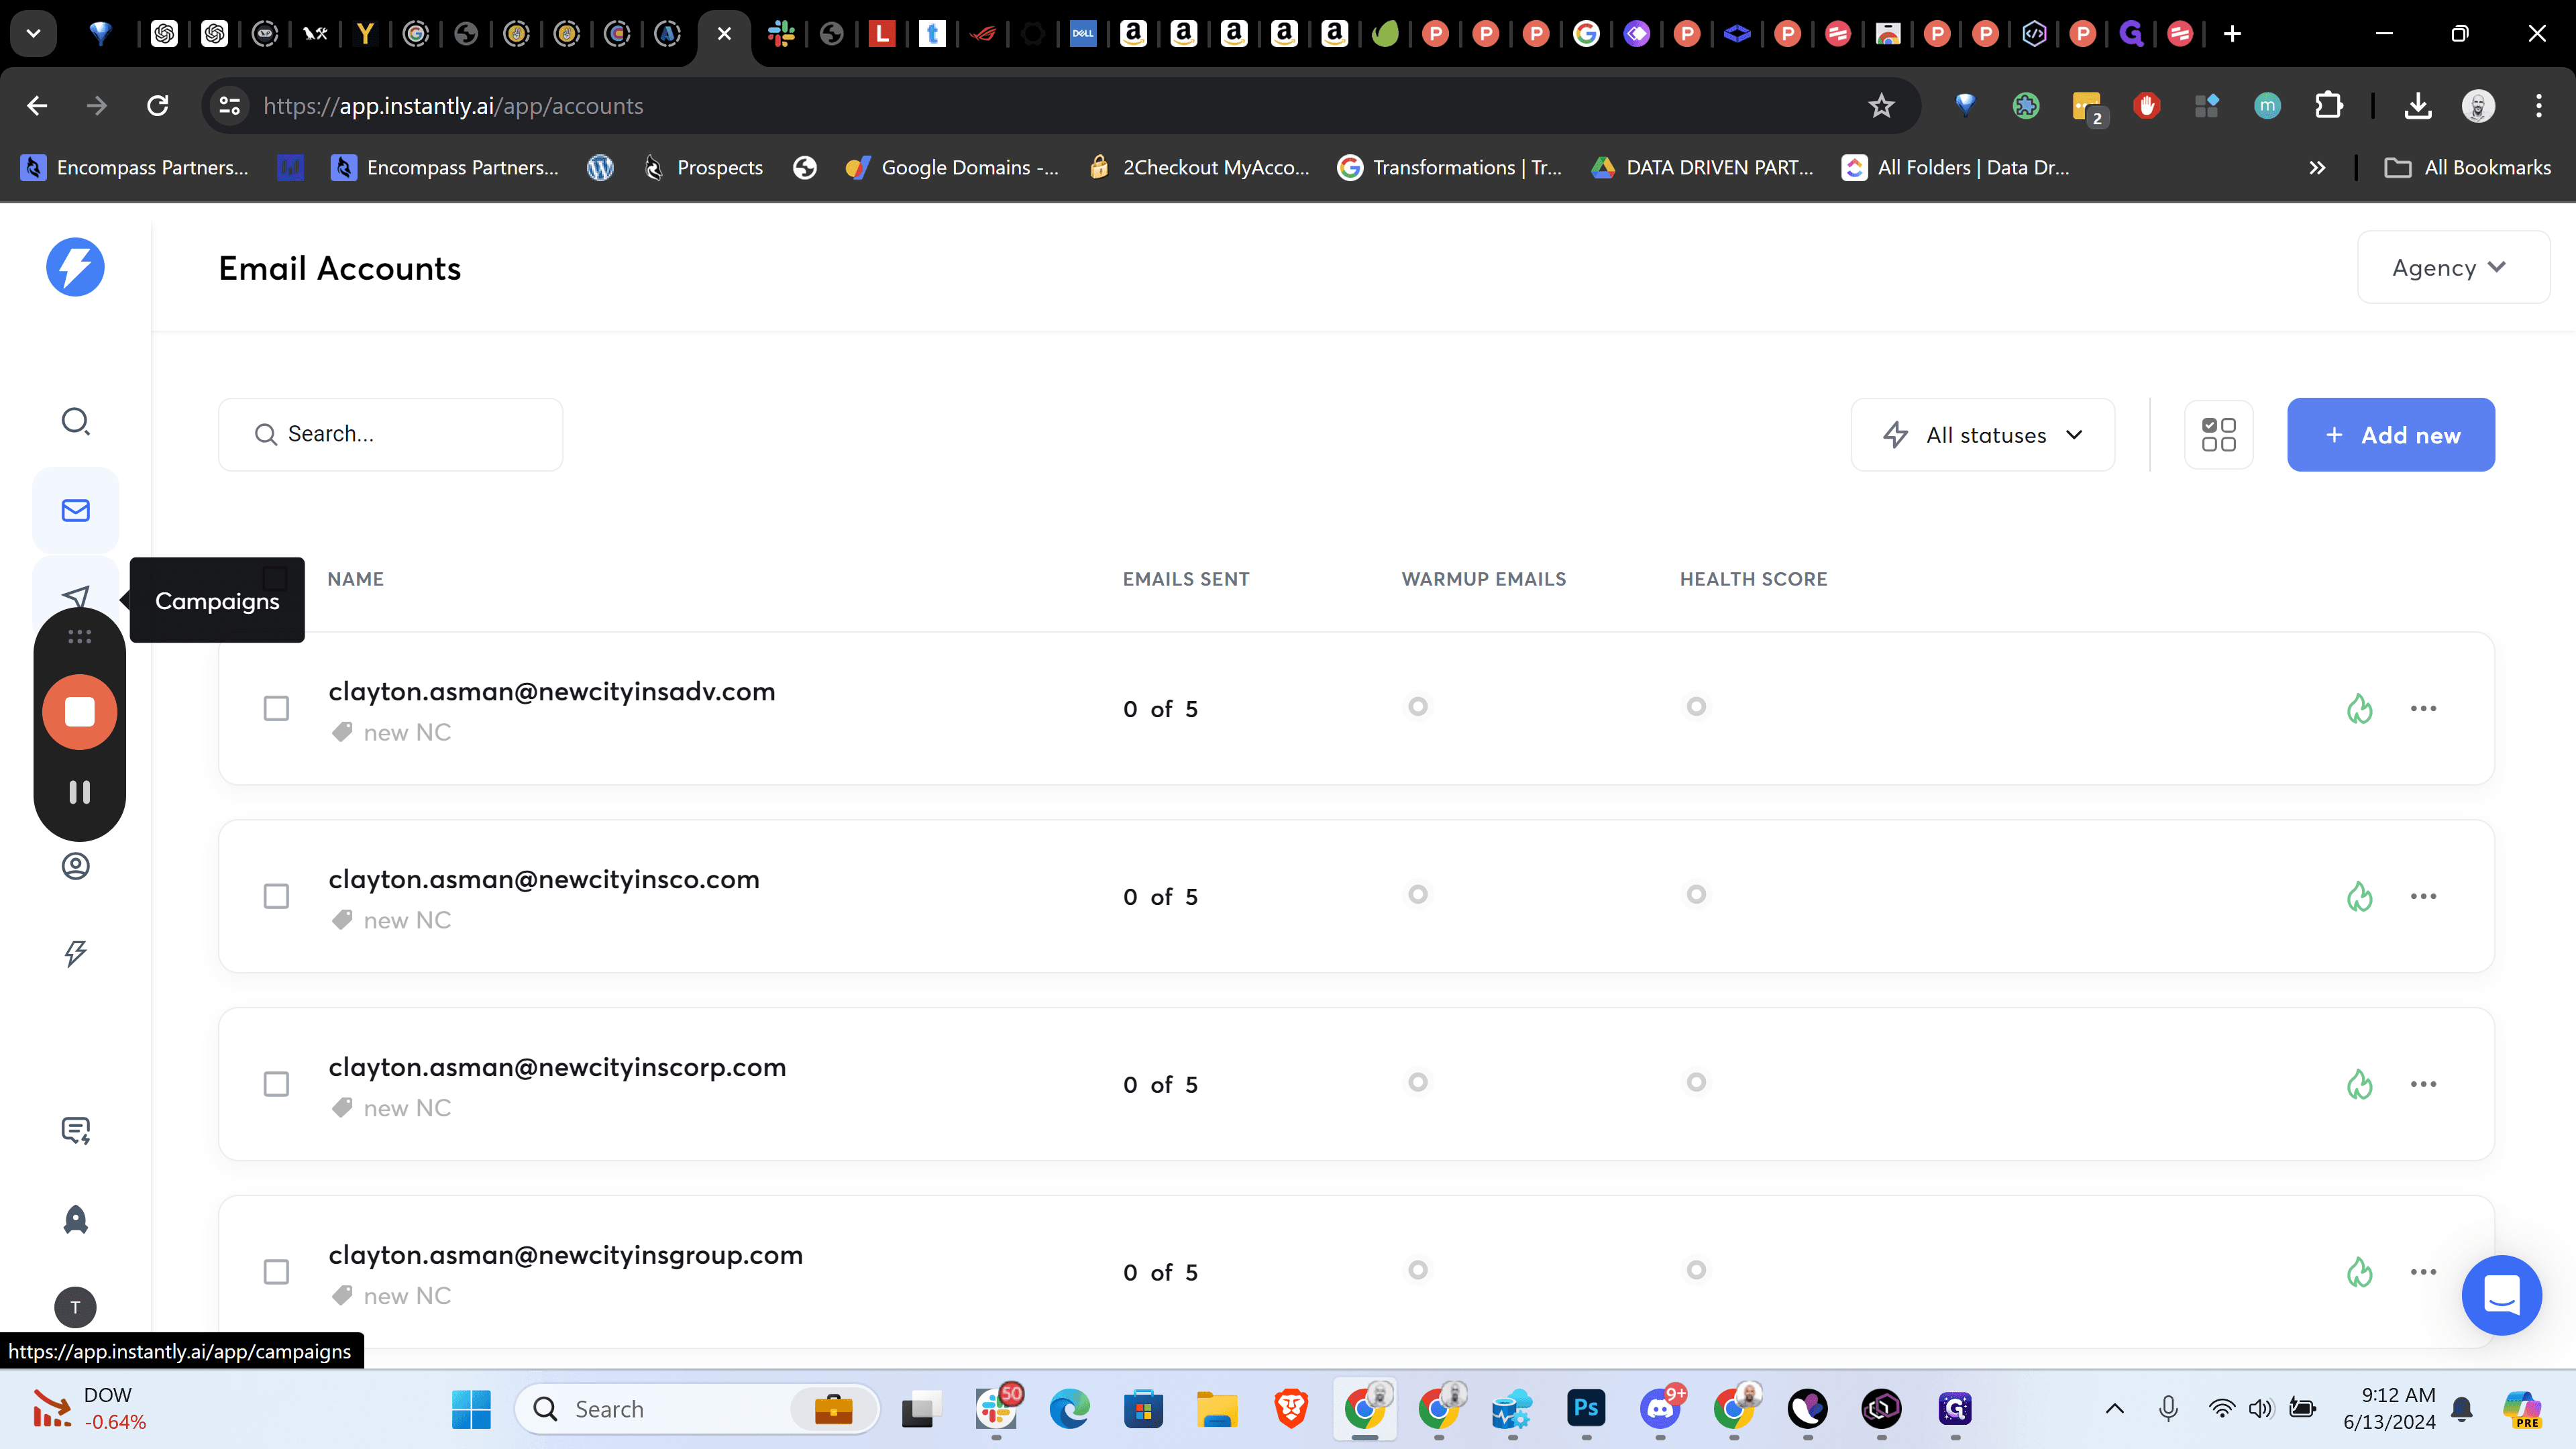Open clayton.asman@newcityinscorp.com account
The height and width of the screenshot is (1449, 2576).
(x=557, y=1067)
